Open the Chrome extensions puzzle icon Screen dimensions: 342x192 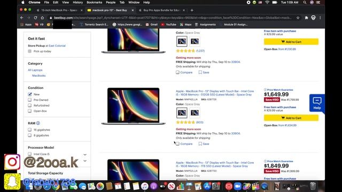306,18
